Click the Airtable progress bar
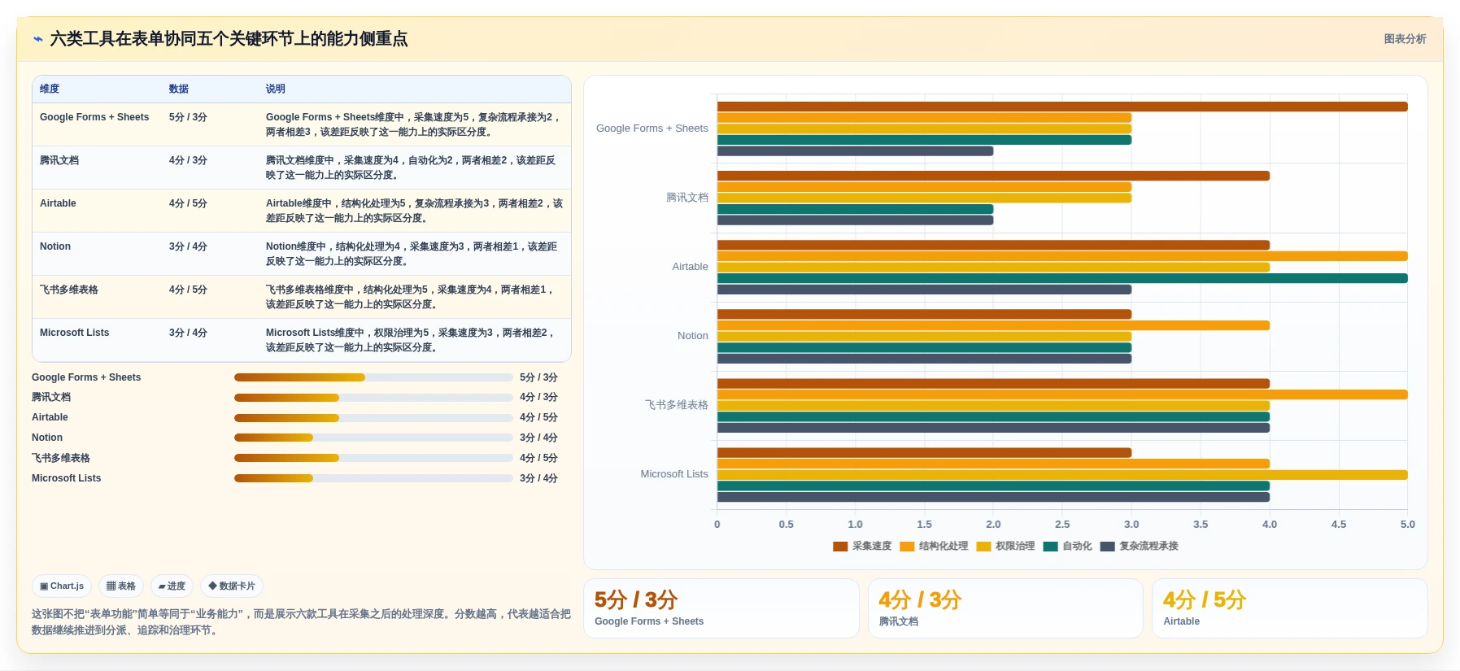Viewport: 1460px width, 671px height. point(373,418)
